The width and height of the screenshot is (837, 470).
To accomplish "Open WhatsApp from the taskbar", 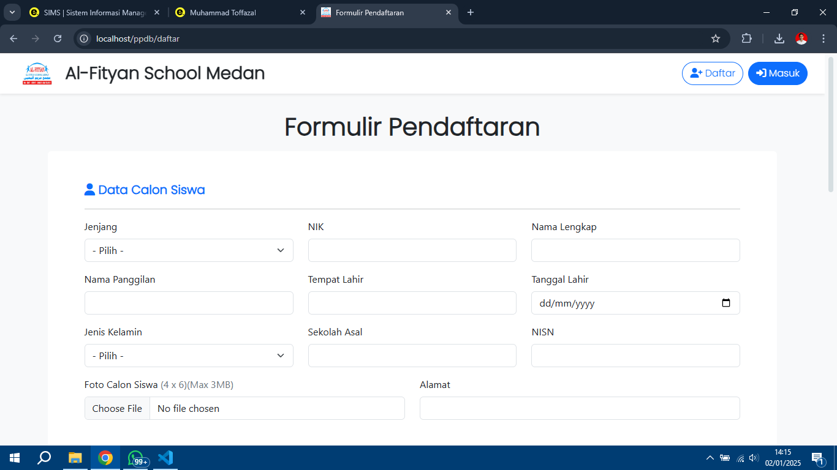I will (136, 458).
